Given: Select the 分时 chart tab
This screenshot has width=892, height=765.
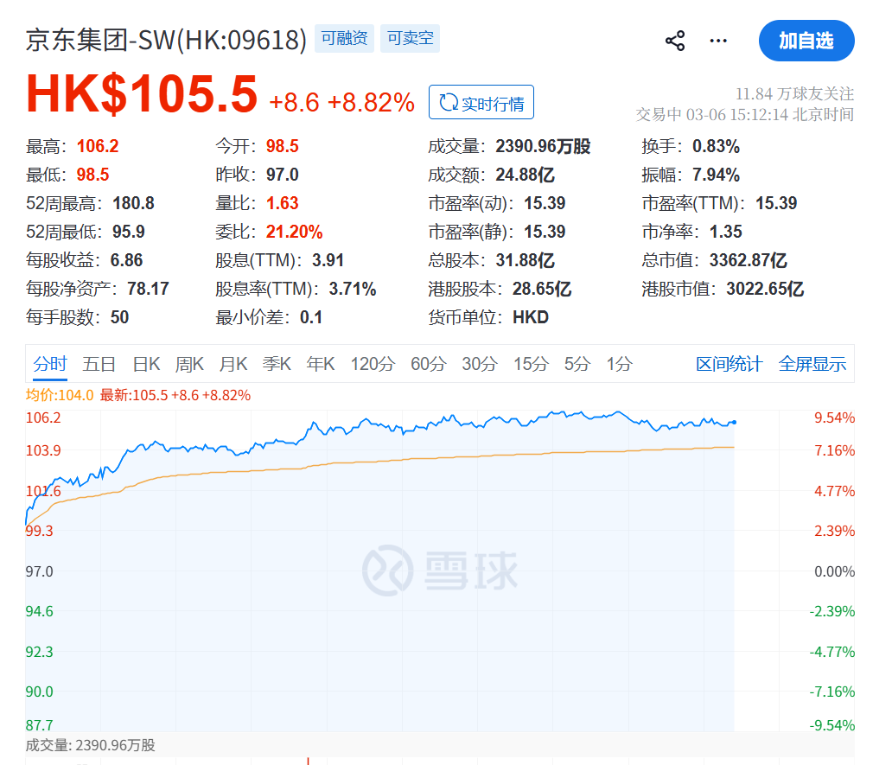Looking at the screenshot, I should [x=49, y=364].
